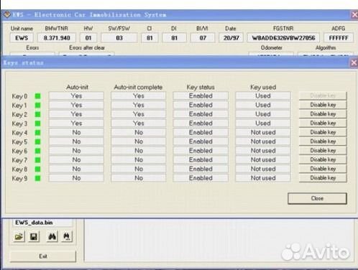Screen dimensions: 358x270
Task: Click the BMW/TNR field 8.371.940
Action: click(x=57, y=38)
